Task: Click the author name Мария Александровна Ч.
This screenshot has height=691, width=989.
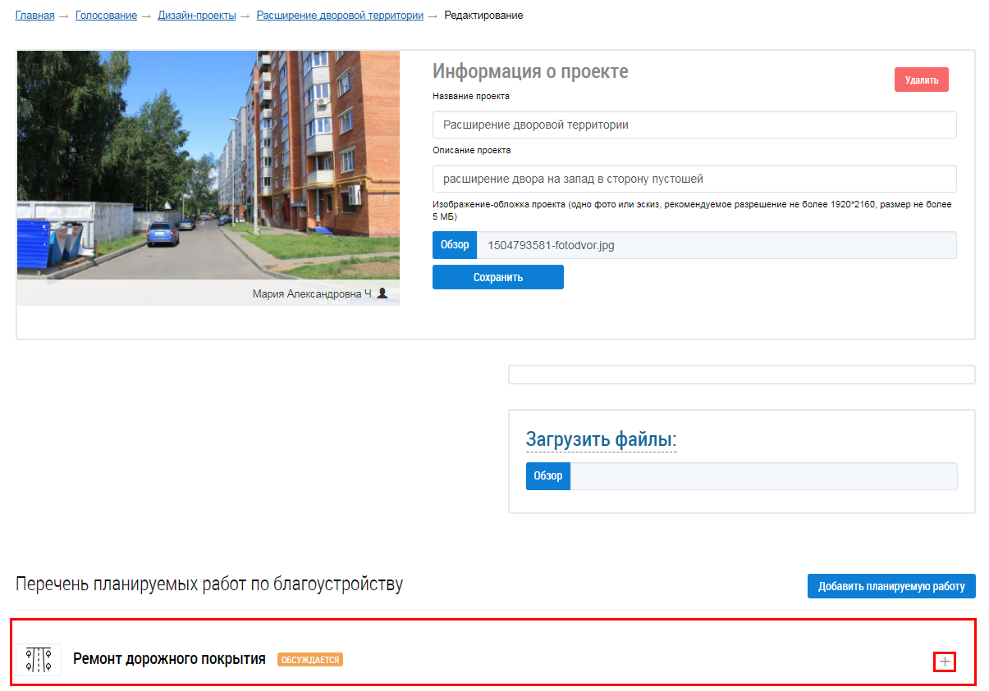Action: point(313,293)
